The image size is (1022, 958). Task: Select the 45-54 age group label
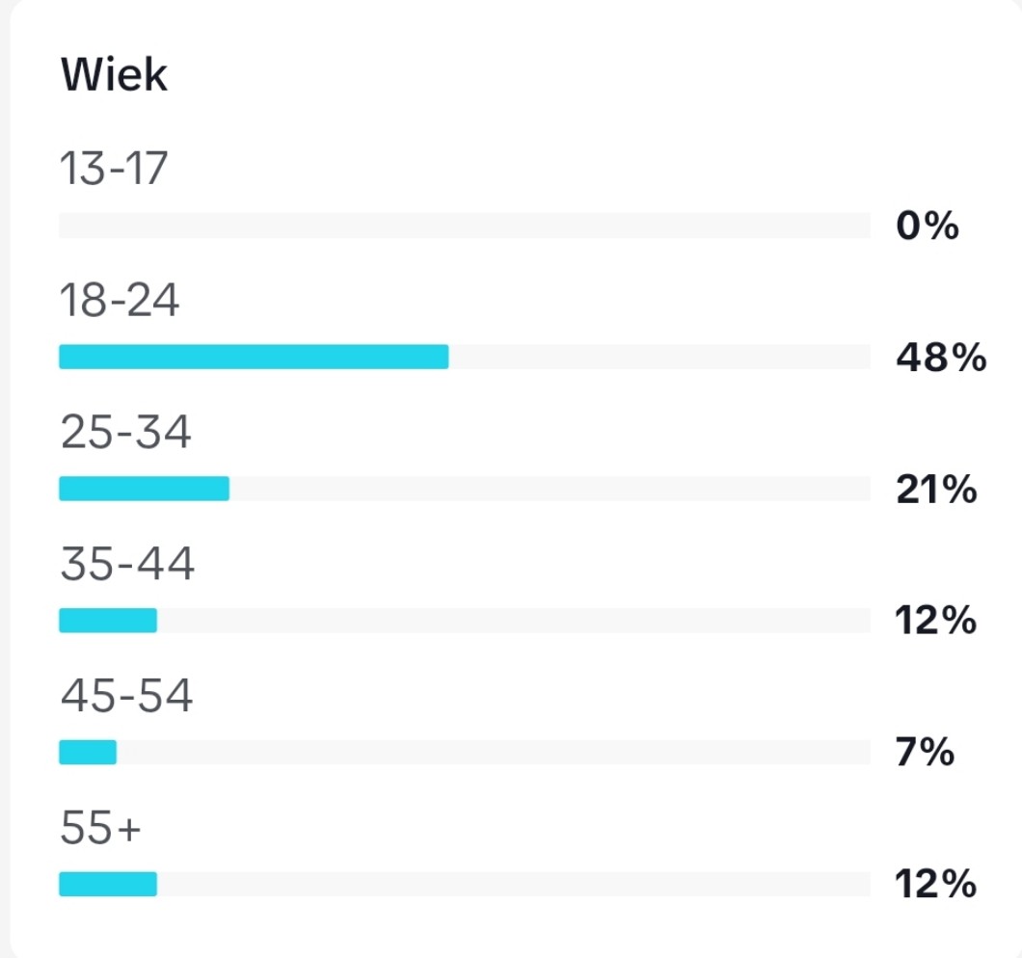click(x=126, y=696)
